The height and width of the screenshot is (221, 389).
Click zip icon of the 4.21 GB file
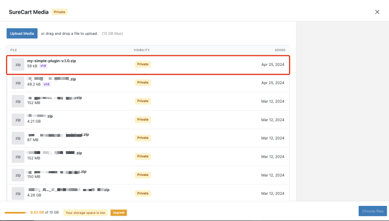tap(18, 120)
